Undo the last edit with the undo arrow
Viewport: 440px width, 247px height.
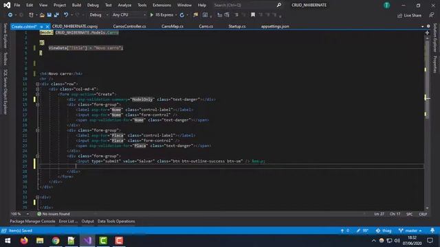(66, 15)
